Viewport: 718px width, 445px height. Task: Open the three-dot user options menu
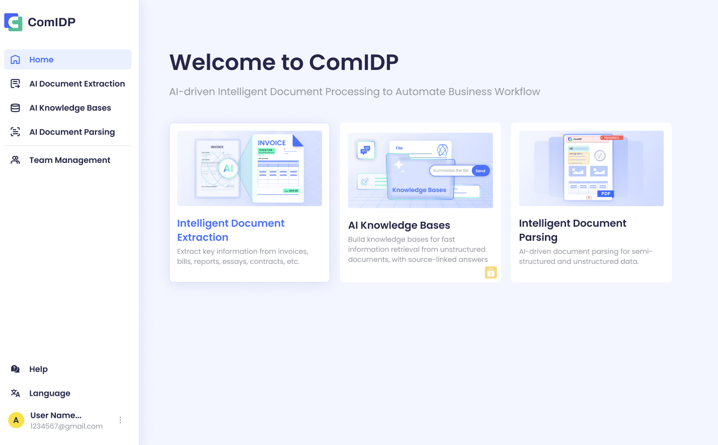pyautogui.click(x=120, y=420)
